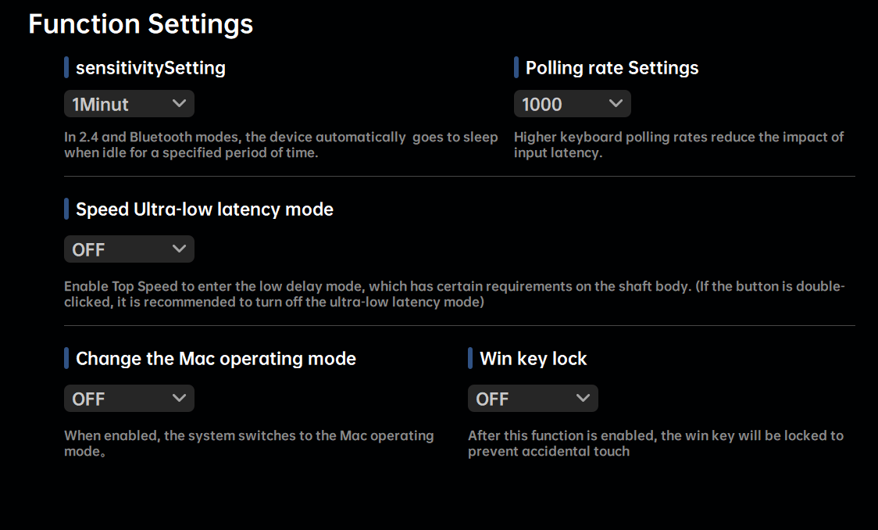Open the Polling rate Settings dropdown
Screen dimensions: 878x530
(571, 104)
